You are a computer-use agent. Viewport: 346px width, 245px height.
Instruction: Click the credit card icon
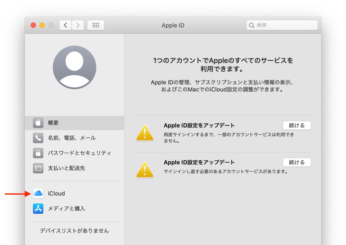pos(38,168)
